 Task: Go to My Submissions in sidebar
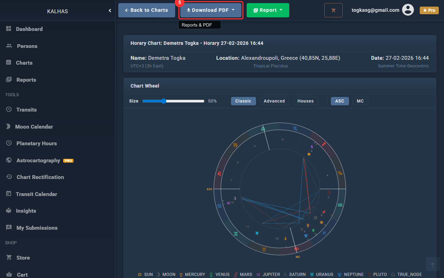[x=37, y=228]
